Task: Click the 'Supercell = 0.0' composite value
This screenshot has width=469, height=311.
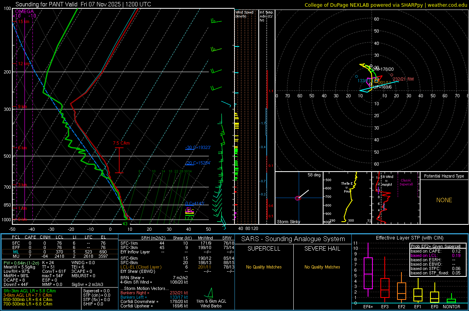Action: 96,291
